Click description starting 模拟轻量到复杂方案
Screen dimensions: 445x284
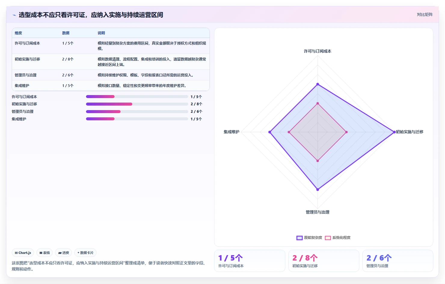point(152,46)
